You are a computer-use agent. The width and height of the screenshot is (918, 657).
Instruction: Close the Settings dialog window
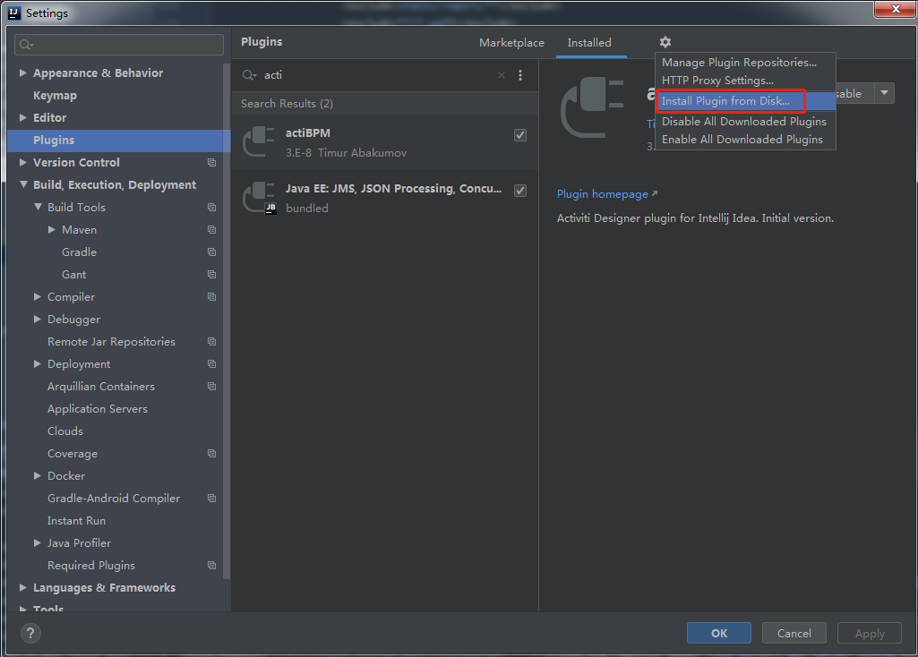[896, 9]
